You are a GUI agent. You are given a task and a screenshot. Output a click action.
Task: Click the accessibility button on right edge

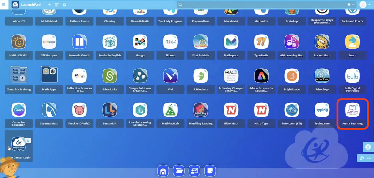(x=368, y=147)
